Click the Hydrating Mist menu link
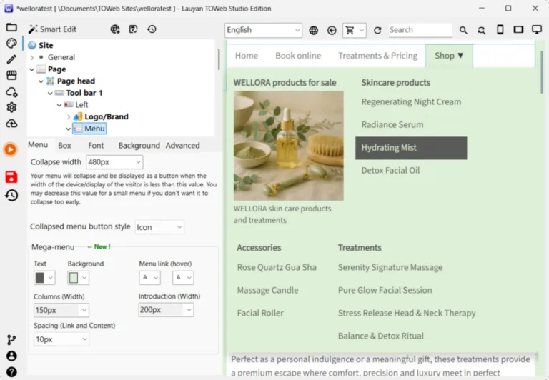The width and height of the screenshot is (549, 380). pyautogui.click(x=411, y=148)
